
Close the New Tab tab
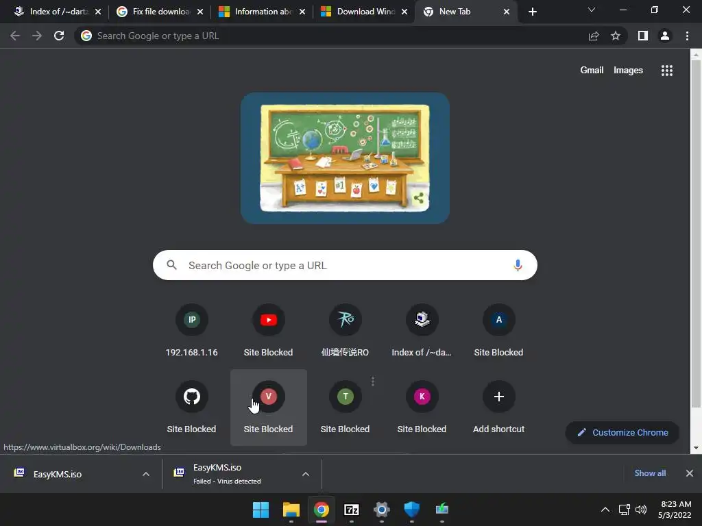(507, 12)
